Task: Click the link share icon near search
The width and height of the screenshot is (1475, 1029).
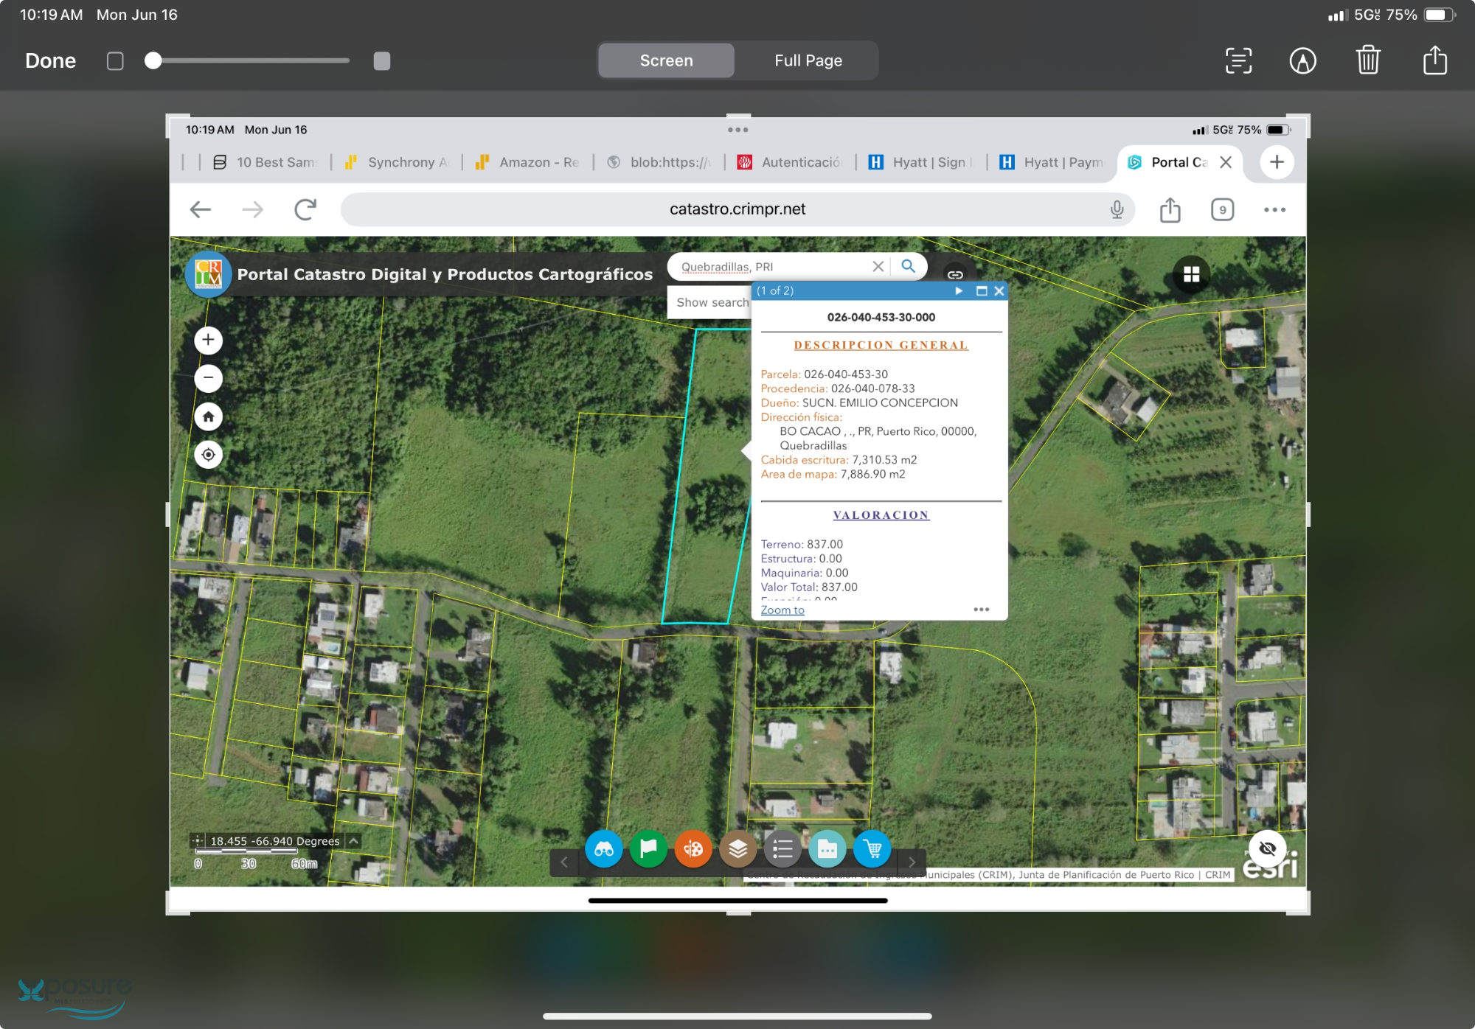Action: 955,274
